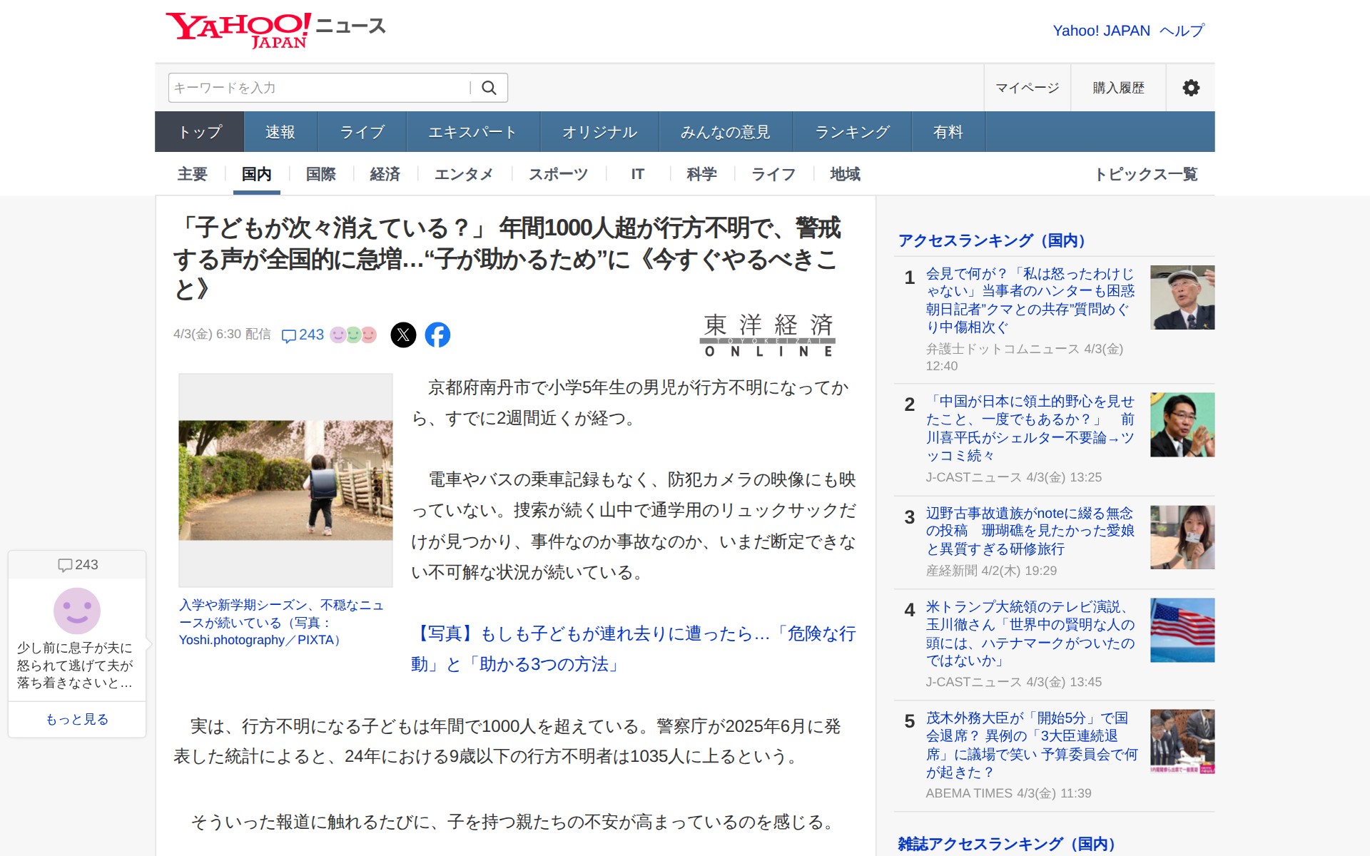Viewport: 1370px width, 856px height.
Task: Select the 経済 category
Action: point(385,174)
